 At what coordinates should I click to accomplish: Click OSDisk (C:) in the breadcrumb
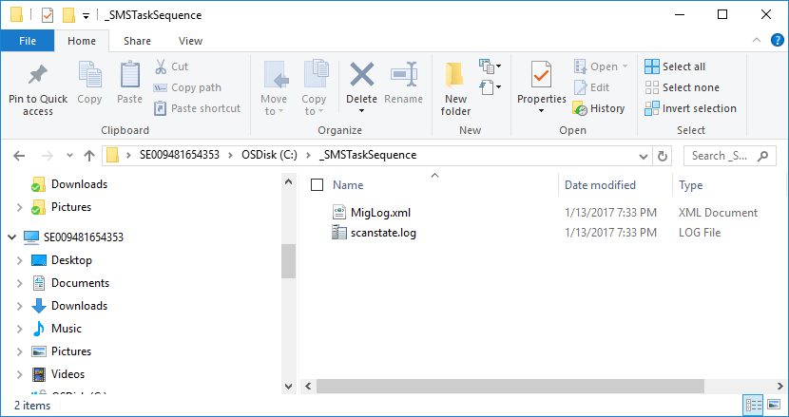269,155
